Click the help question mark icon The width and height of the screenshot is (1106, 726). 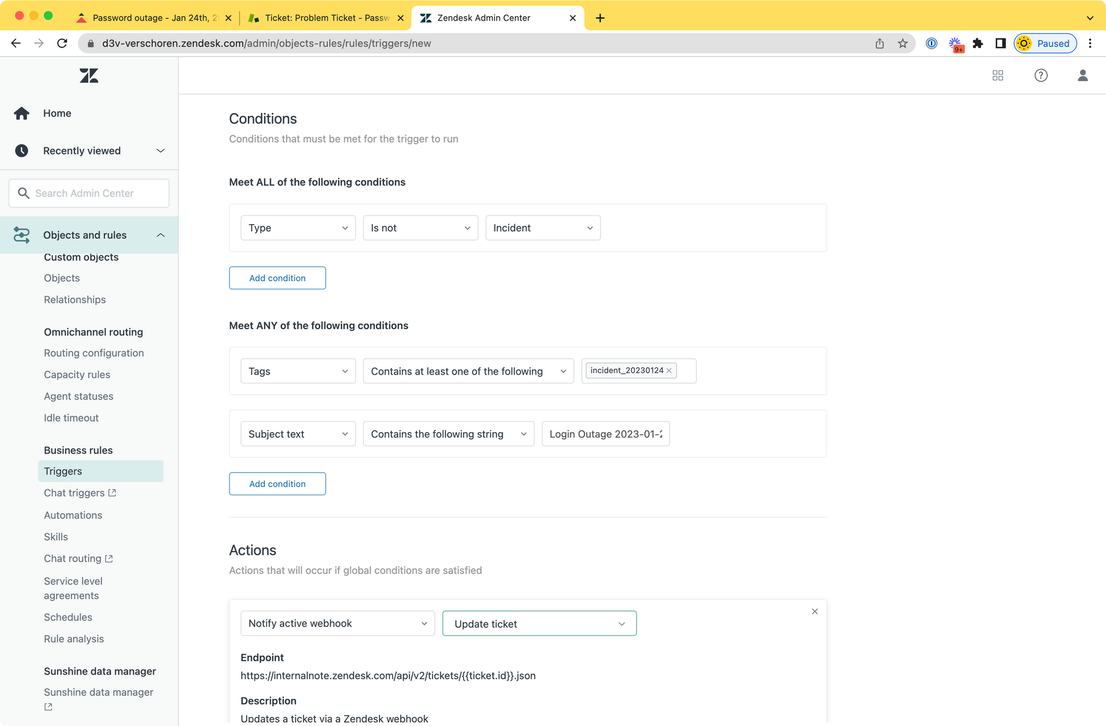1041,76
